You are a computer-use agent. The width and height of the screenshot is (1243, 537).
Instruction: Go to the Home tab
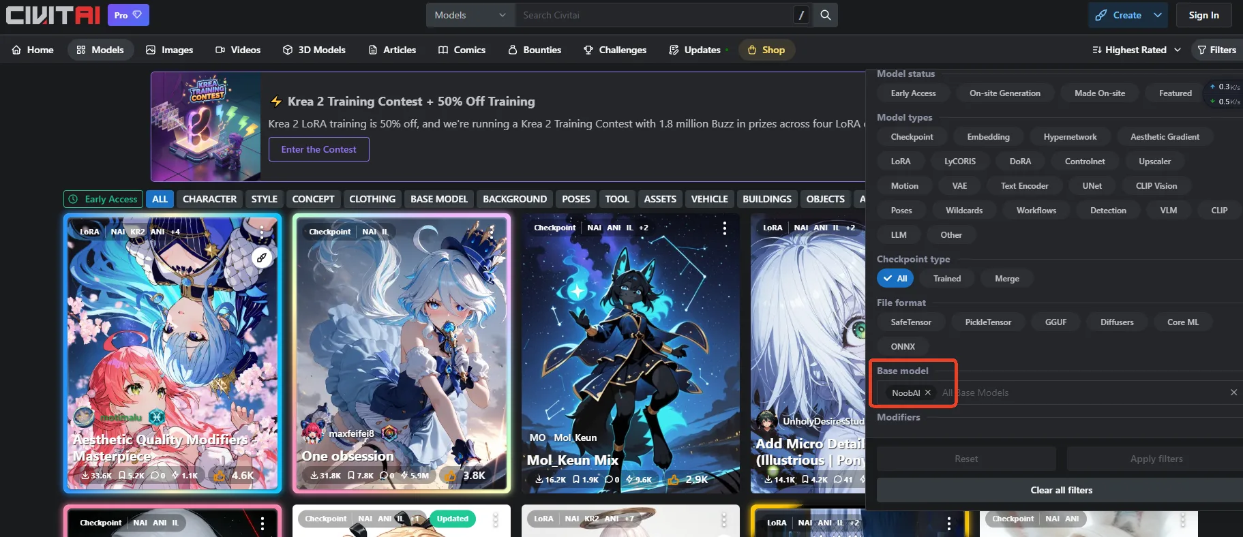[x=33, y=50]
